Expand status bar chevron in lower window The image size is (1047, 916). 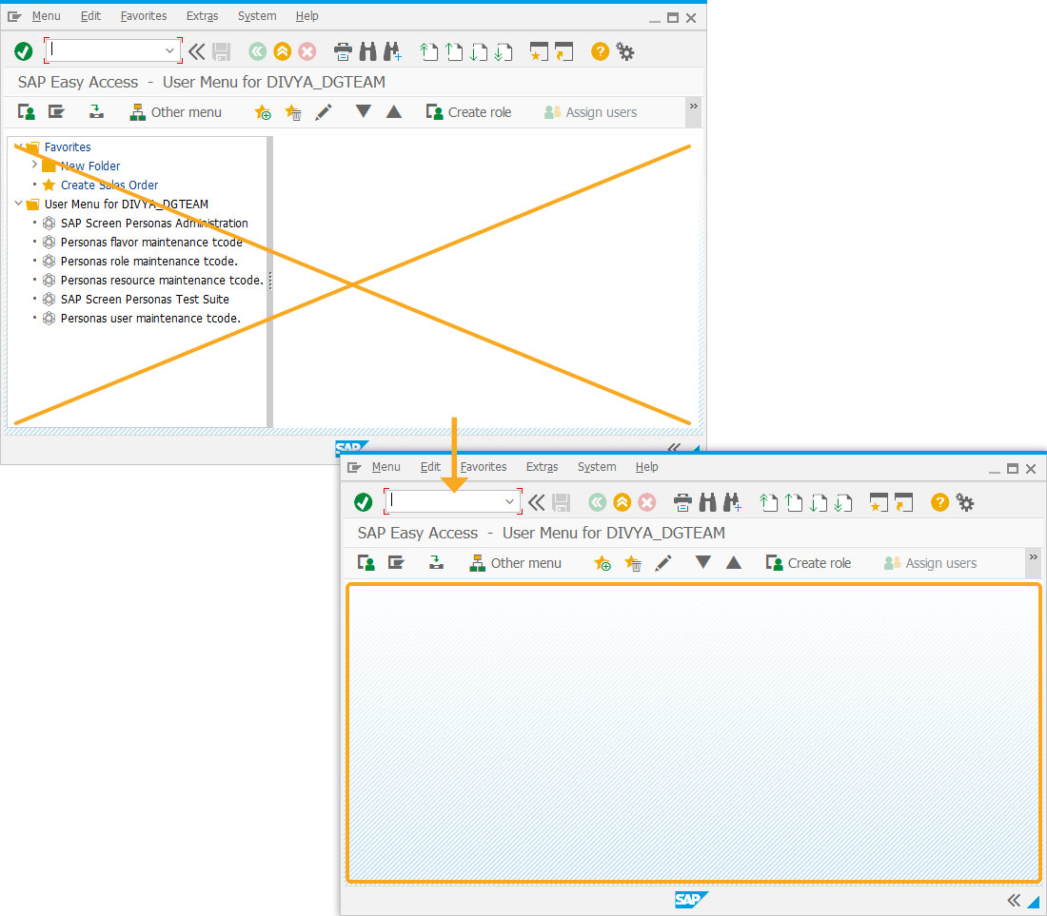[x=1014, y=901]
